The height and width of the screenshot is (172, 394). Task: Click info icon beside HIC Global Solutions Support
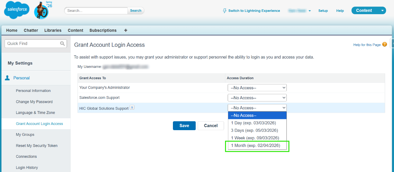pos(132,107)
